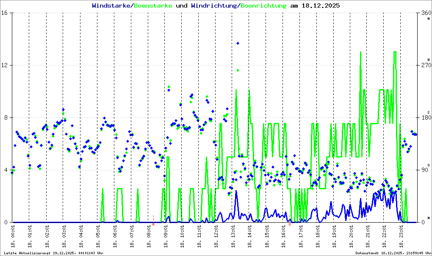This screenshot has width=432, height=256.
Task: Click 'Letzte Aktualisierung' footer text
Action: 54,253
